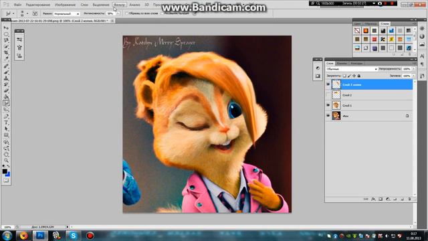The width and height of the screenshot is (428, 241).
Task: Switch to the Контуры tab
Action: [356, 63]
